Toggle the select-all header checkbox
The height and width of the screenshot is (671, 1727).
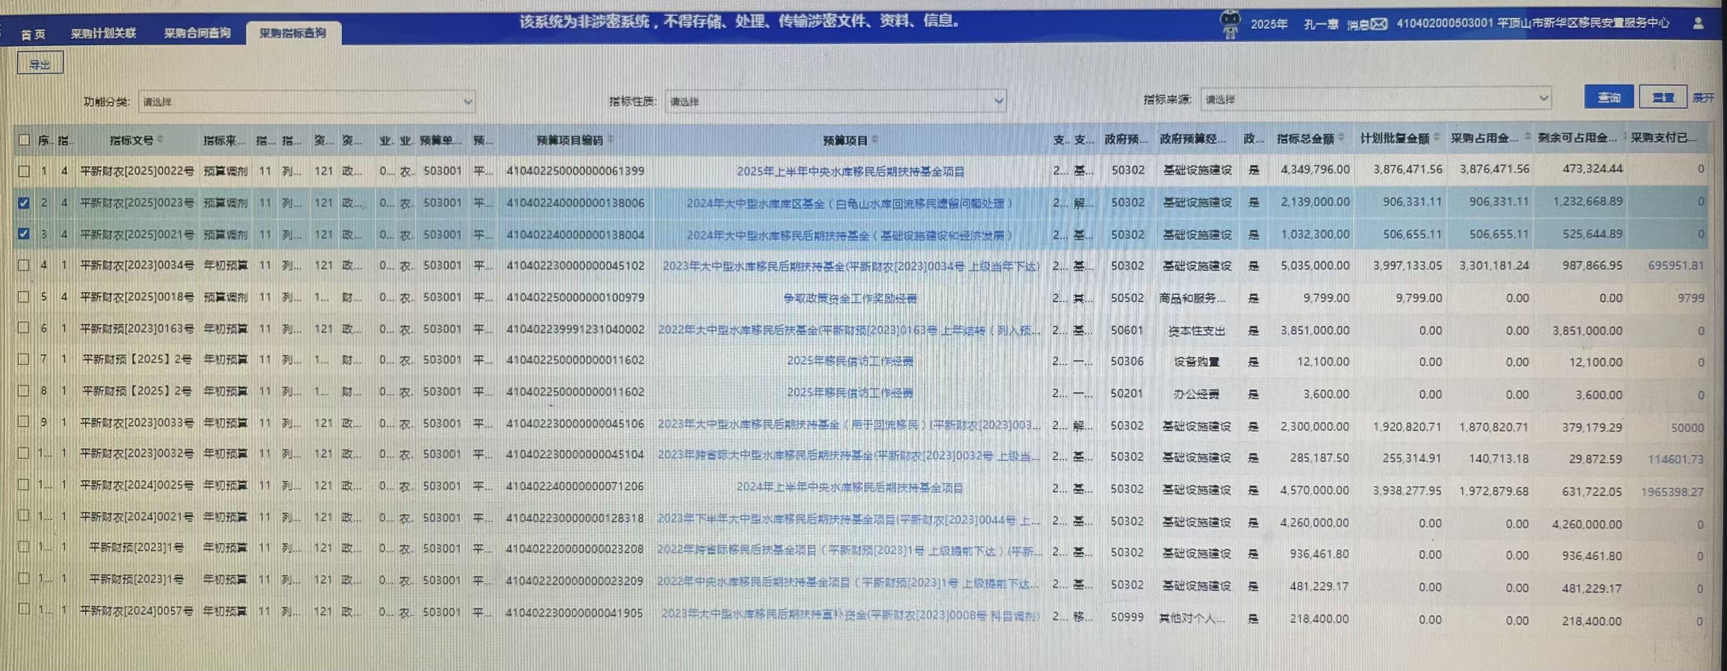(24, 140)
